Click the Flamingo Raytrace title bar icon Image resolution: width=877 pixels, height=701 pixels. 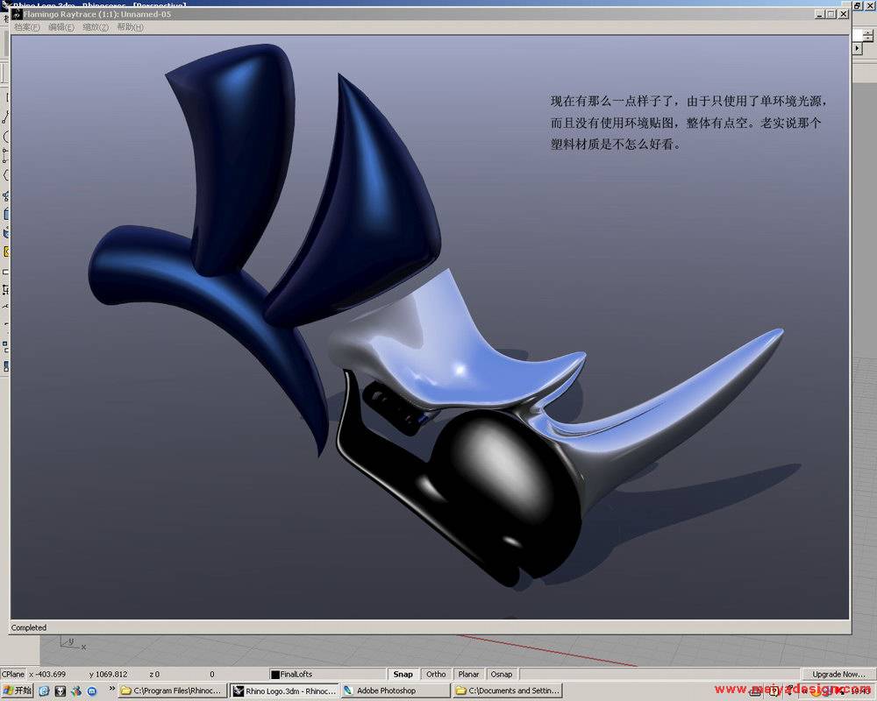tap(18, 15)
